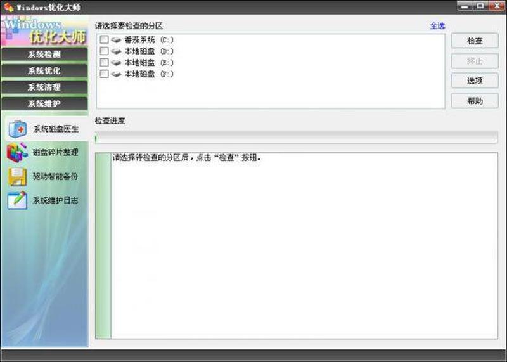
Task: Open the 系统优化 sidebar section
Action: click(x=44, y=71)
